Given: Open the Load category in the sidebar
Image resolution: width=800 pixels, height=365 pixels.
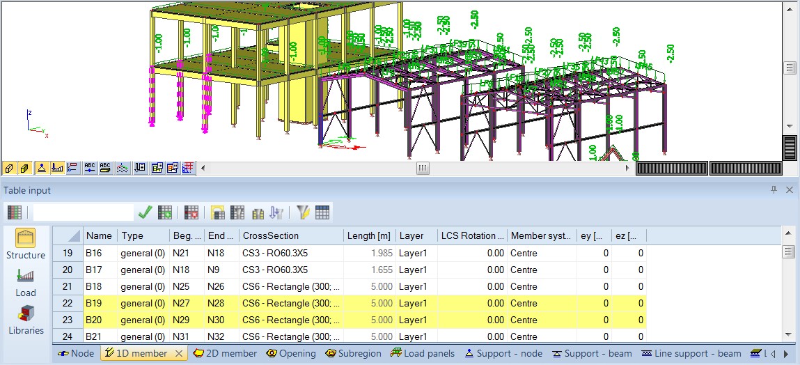Looking at the screenshot, I should coord(26,281).
